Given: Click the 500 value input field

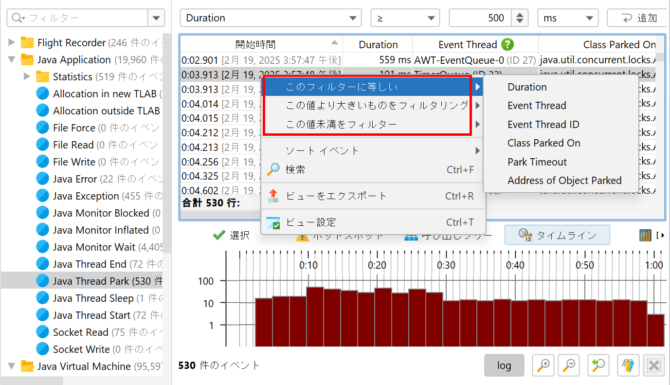Looking at the screenshot, I should pyautogui.click(x=480, y=18).
